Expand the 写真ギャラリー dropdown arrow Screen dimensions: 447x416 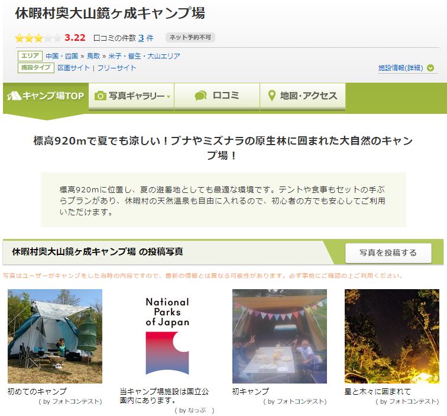tap(169, 97)
